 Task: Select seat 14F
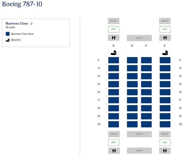(146, 76)
